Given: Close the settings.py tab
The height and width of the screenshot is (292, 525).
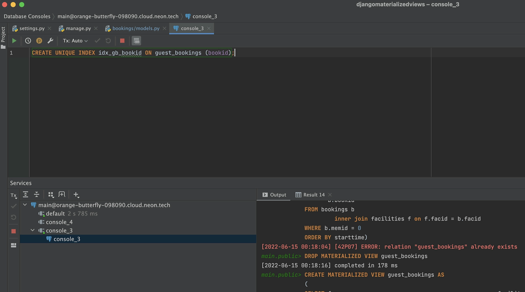Looking at the screenshot, I should (x=49, y=28).
